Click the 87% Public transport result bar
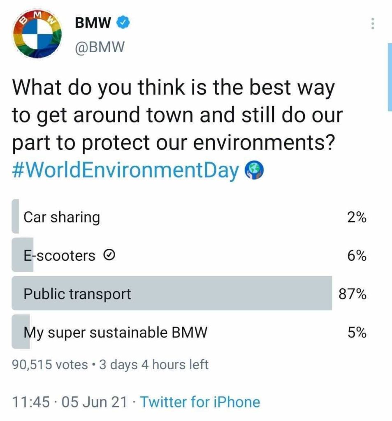392x421 pixels. click(172, 294)
